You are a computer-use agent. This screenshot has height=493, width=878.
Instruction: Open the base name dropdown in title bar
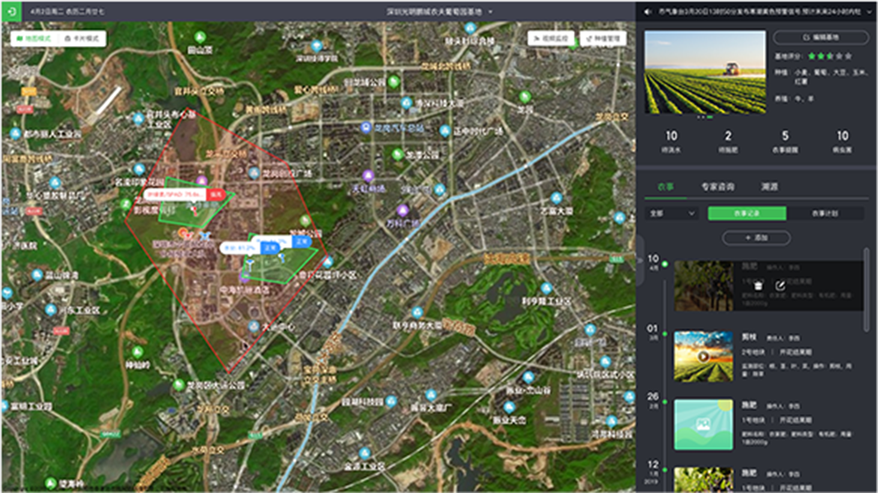(490, 12)
